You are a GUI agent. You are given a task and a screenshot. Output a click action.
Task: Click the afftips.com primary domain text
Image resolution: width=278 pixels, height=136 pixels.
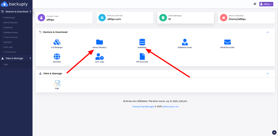(114, 19)
